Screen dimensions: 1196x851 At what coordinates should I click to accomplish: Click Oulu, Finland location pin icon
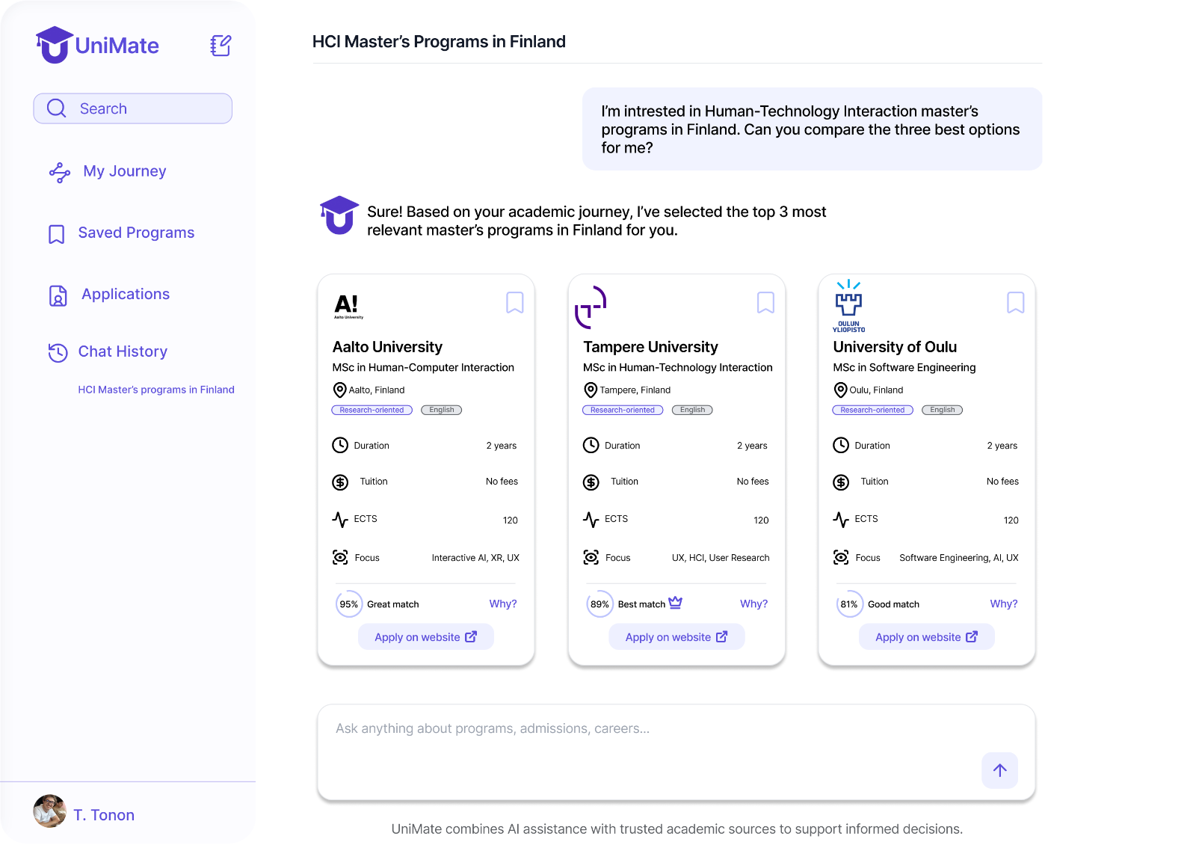(x=840, y=390)
